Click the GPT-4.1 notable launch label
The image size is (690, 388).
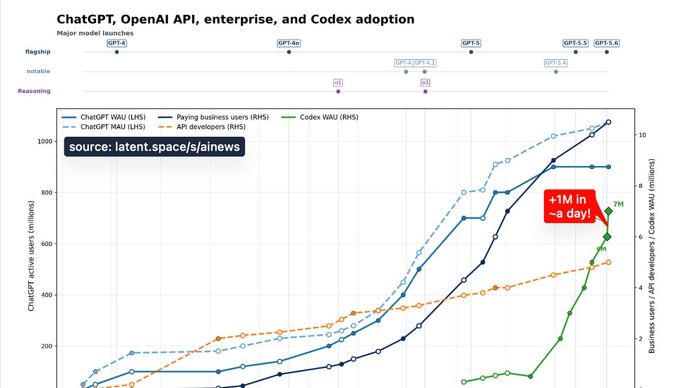click(x=424, y=63)
